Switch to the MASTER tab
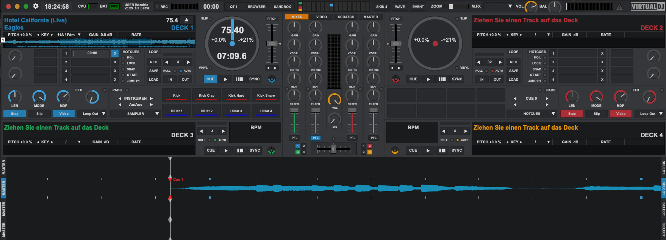 click(x=371, y=17)
